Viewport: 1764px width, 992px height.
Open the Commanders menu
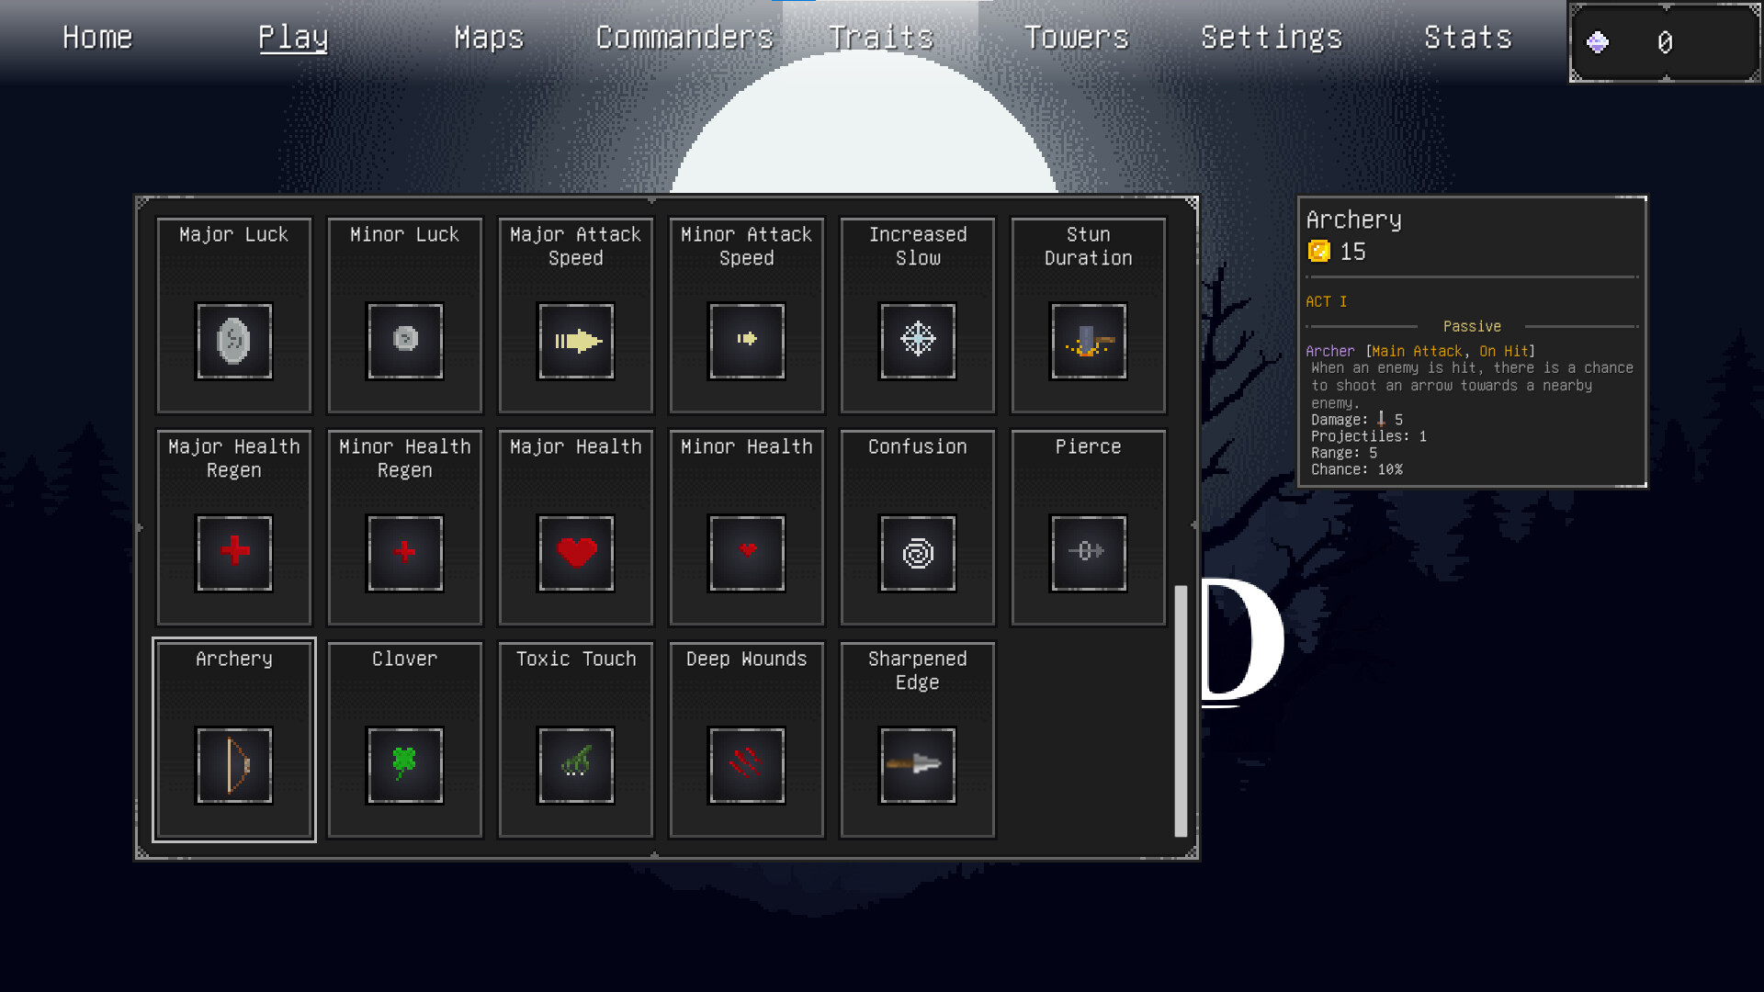pos(684,38)
